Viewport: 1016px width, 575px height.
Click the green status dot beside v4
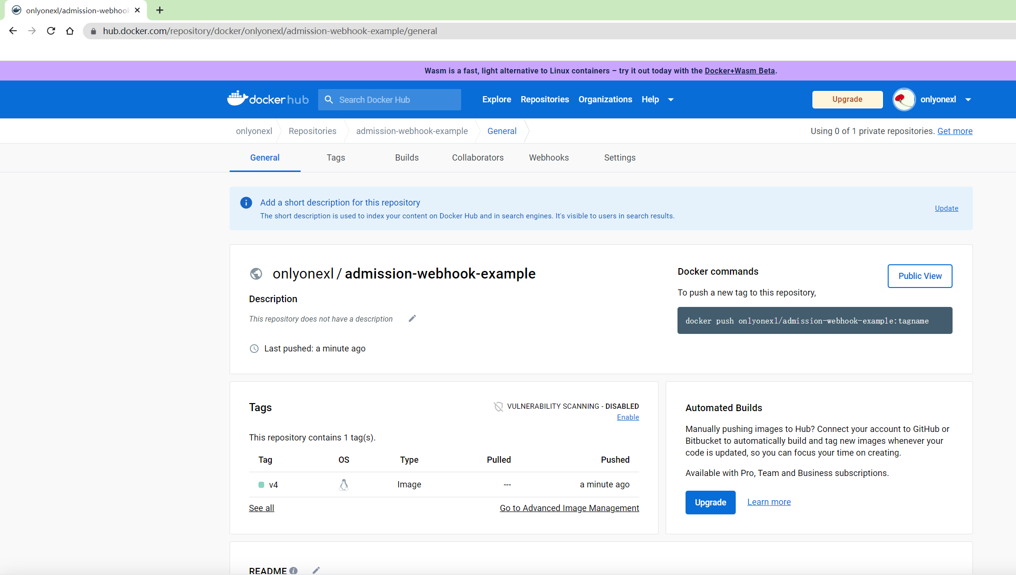point(261,485)
